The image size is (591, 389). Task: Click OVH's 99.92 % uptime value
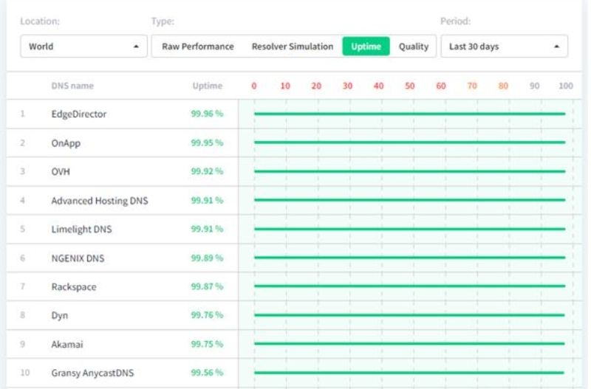[207, 171]
